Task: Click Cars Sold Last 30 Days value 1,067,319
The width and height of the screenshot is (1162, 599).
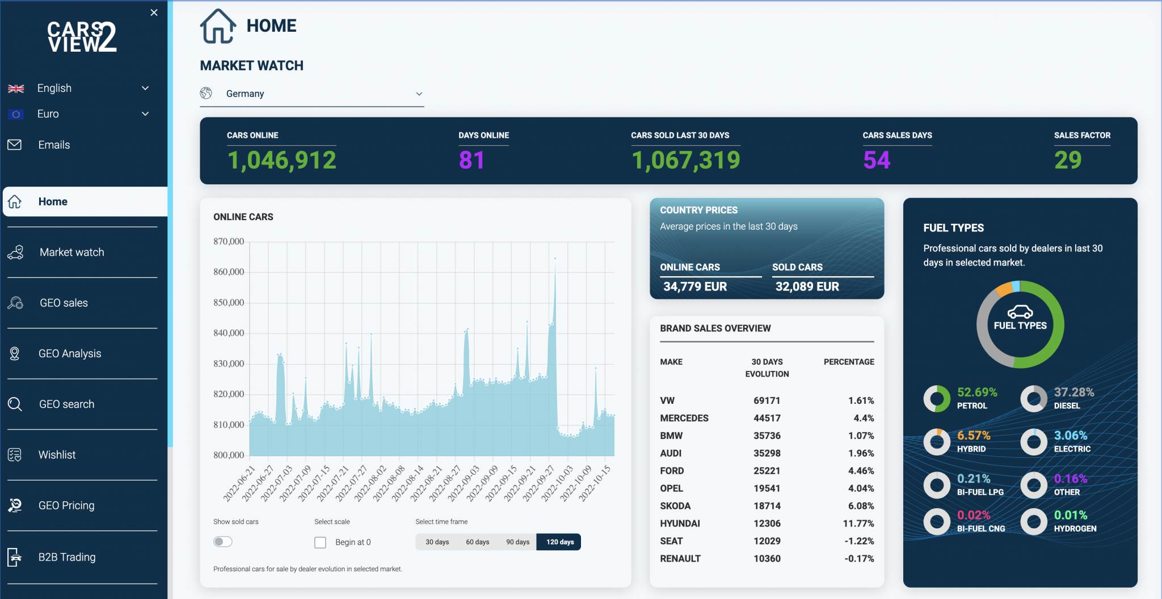Action: [x=686, y=160]
